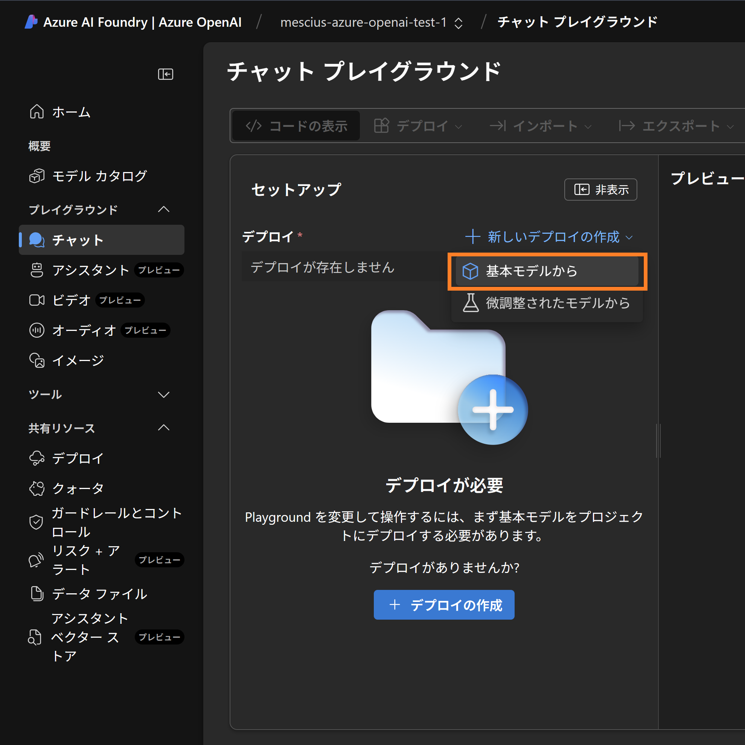
Task: Click the panel splitter handle
Action: click(658, 441)
